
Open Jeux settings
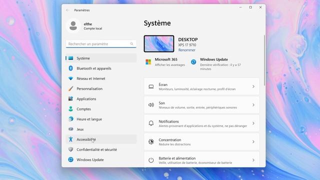(101, 129)
